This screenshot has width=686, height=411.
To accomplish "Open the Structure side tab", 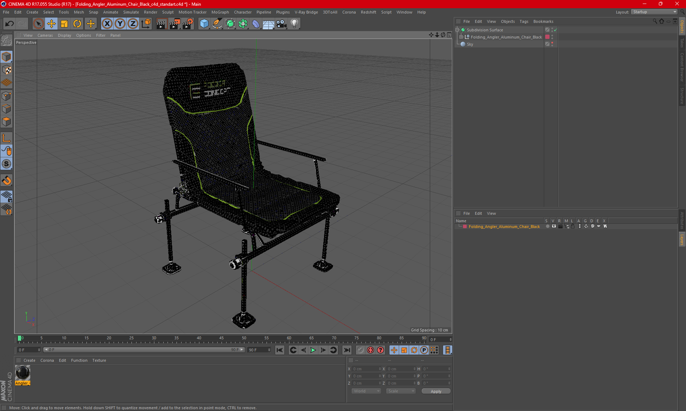I will [682, 96].
